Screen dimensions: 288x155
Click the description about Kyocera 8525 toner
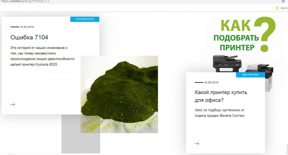[x=42, y=56]
